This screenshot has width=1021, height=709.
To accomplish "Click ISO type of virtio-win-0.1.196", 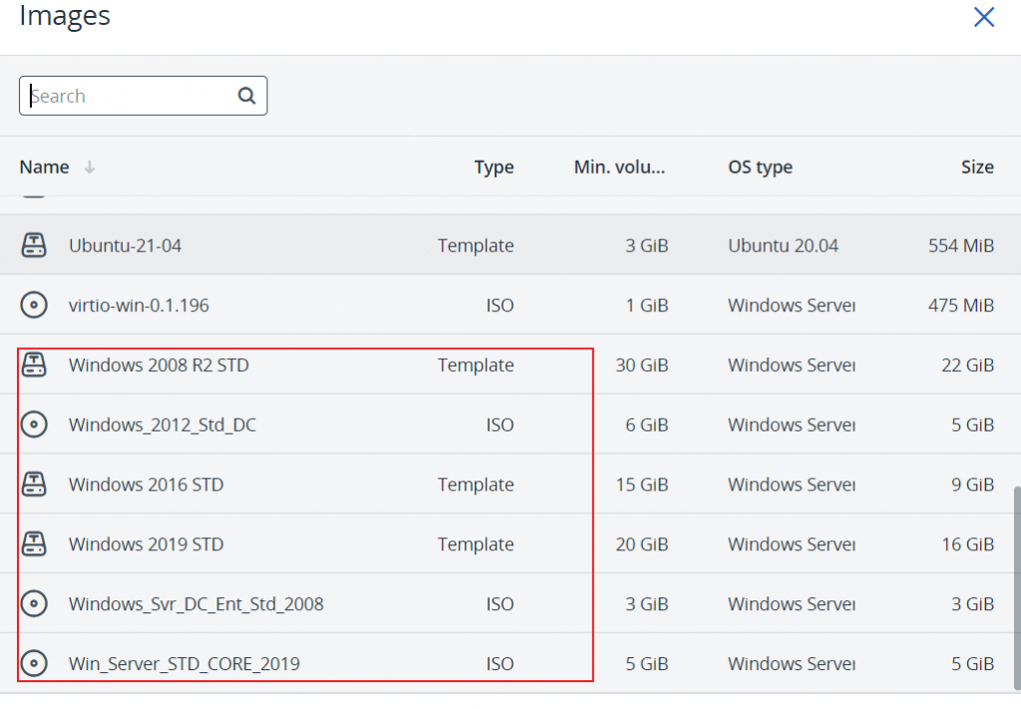I will (x=501, y=305).
